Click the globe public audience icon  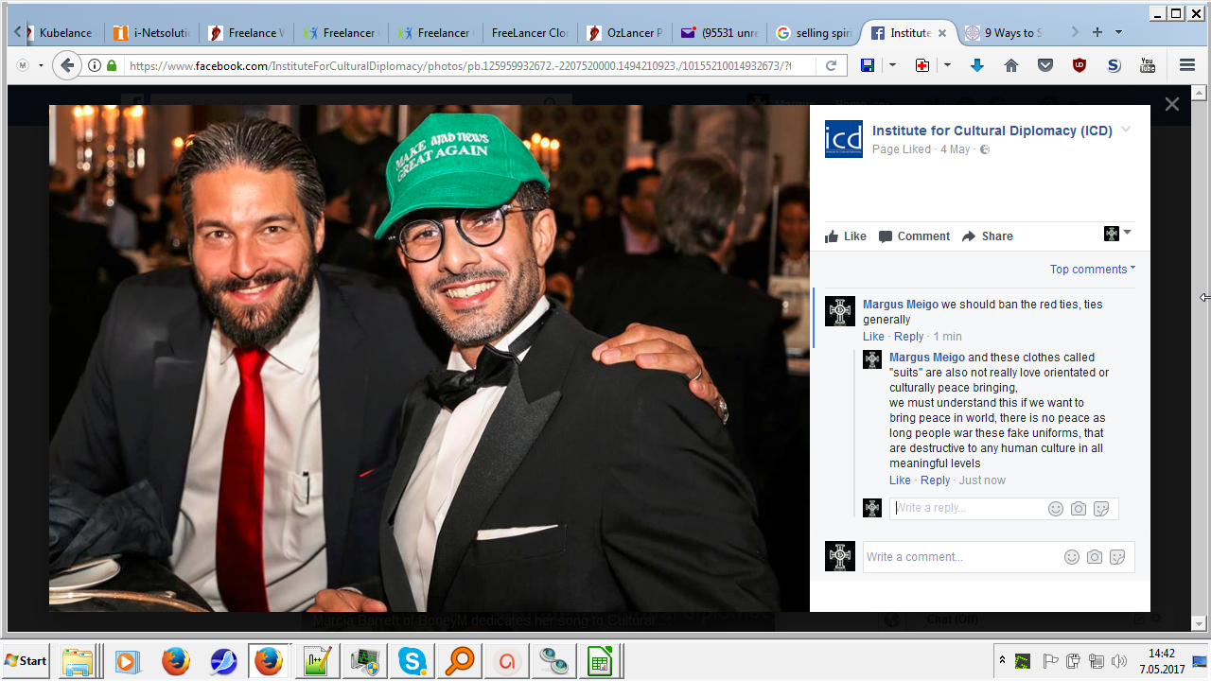(985, 149)
